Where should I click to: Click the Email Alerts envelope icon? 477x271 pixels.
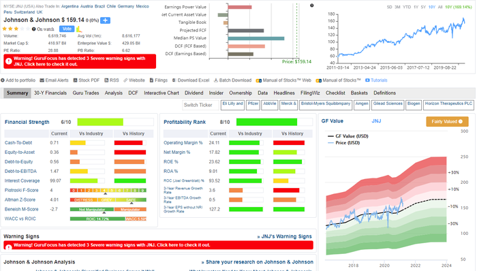click(x=42, y=80)
